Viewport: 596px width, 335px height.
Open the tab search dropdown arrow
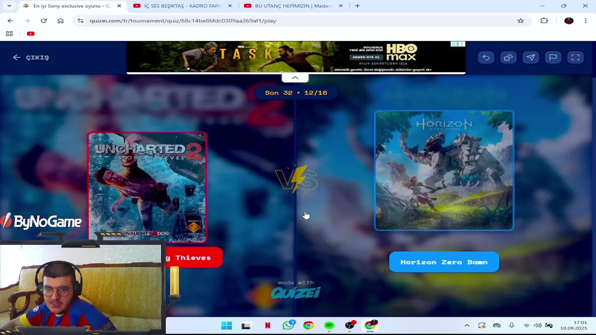(x=9, y=6)
